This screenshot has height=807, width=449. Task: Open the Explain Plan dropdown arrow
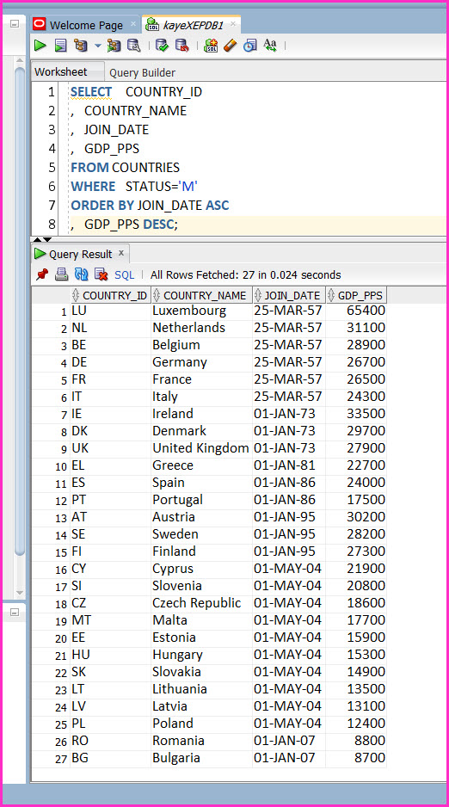click(98, 46)
